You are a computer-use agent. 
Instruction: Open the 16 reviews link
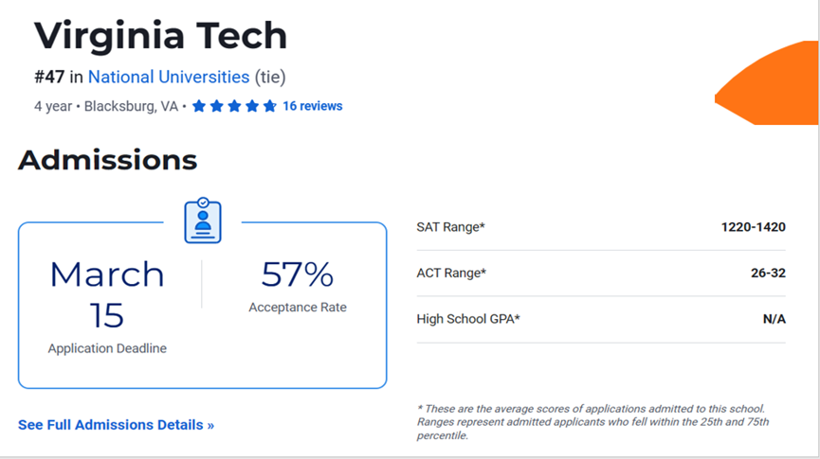[x=313, y=106]
